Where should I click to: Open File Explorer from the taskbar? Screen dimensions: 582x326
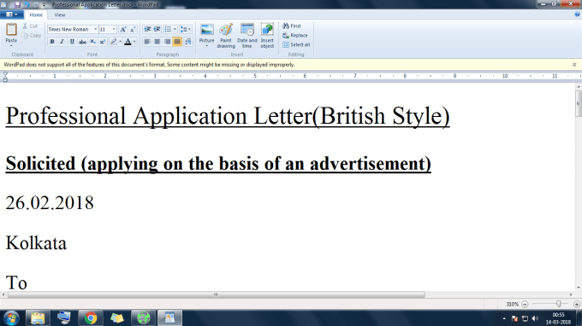pyautogui.click(x=38, y=317)
